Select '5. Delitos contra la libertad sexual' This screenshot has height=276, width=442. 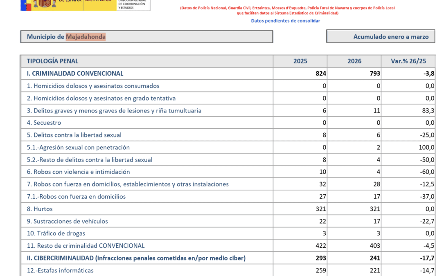pos(74,135)
